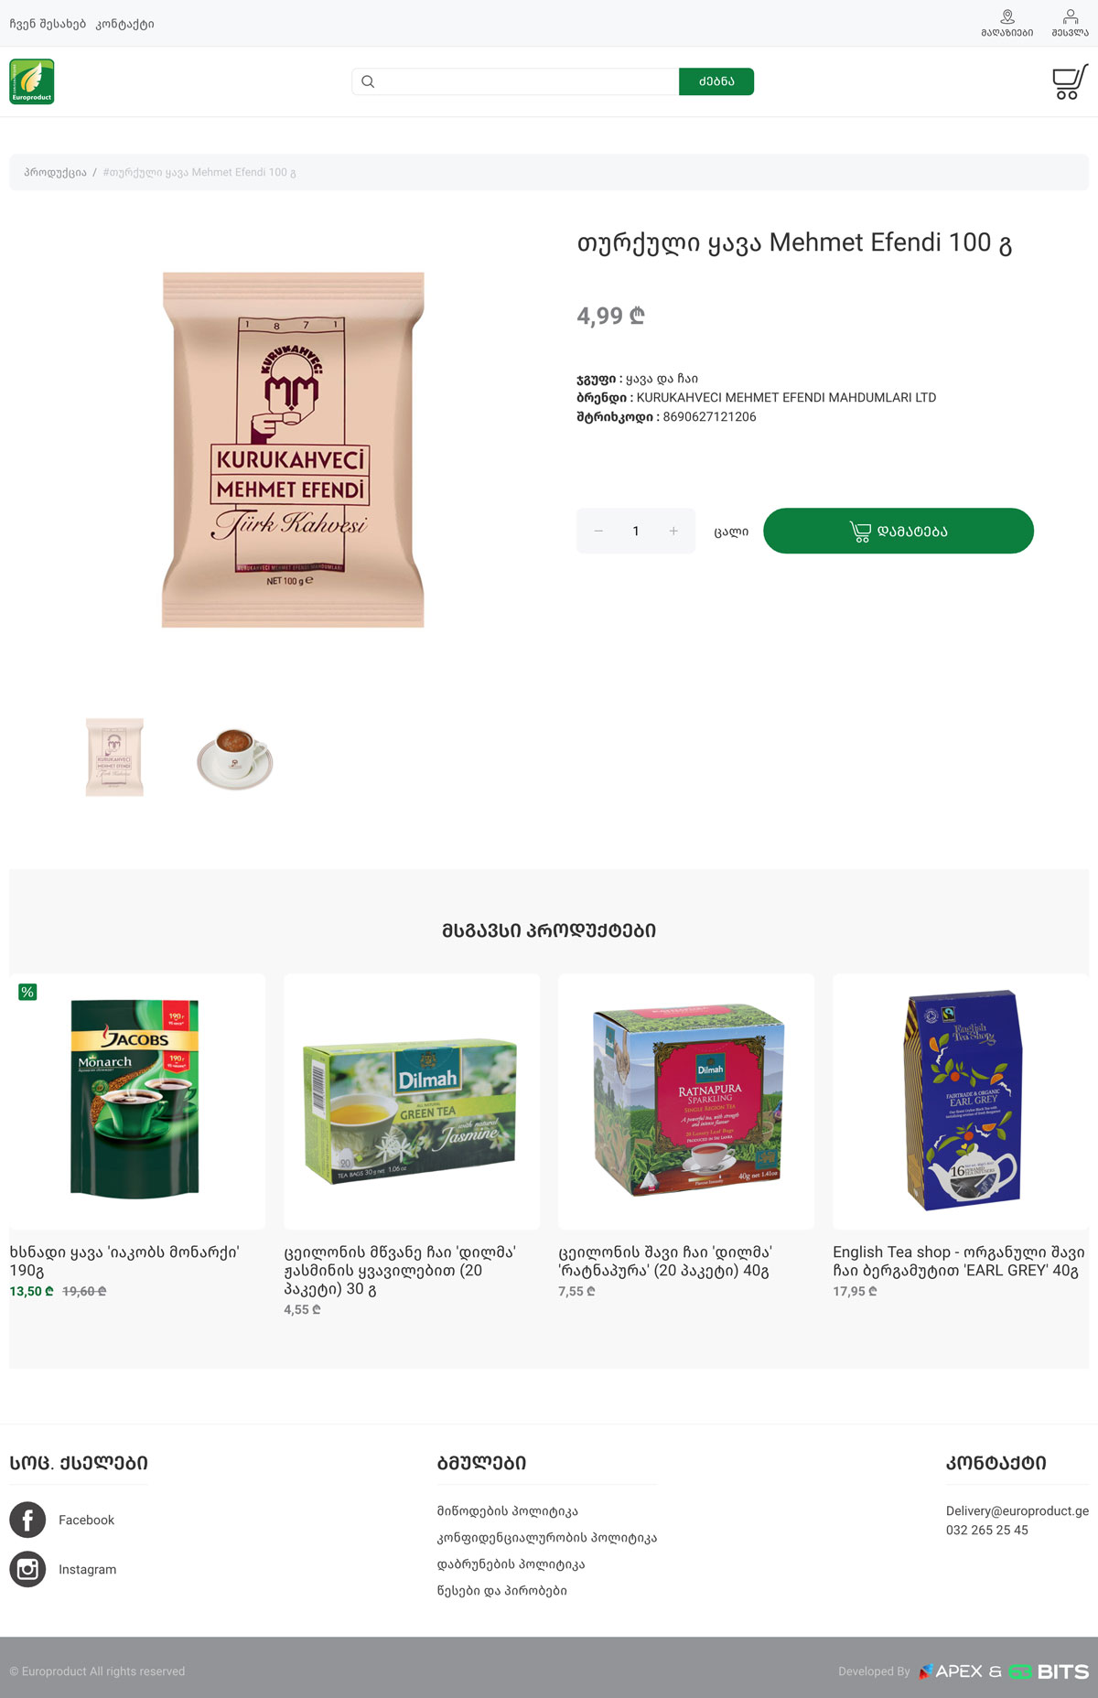Select the coffee cup thumbnail image
This screenshot has height=1698, width=1098.
(x=235, y=758)
